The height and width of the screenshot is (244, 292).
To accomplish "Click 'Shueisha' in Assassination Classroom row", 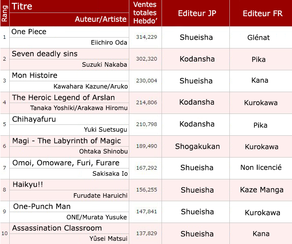I will pos(197,234).
